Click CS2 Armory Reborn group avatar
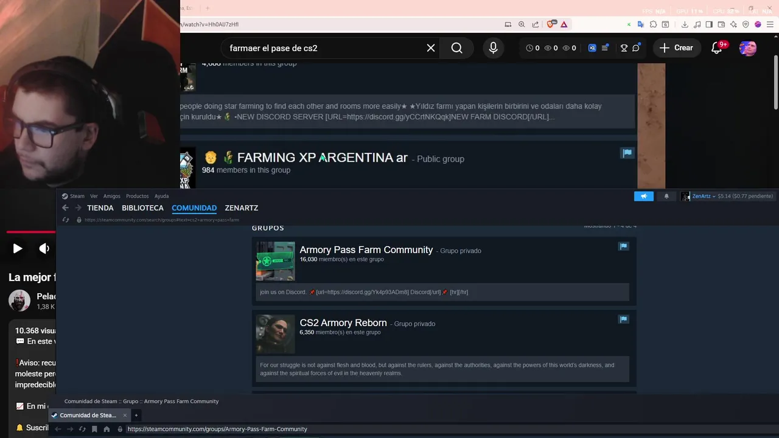779x438 pixels. 275,334
